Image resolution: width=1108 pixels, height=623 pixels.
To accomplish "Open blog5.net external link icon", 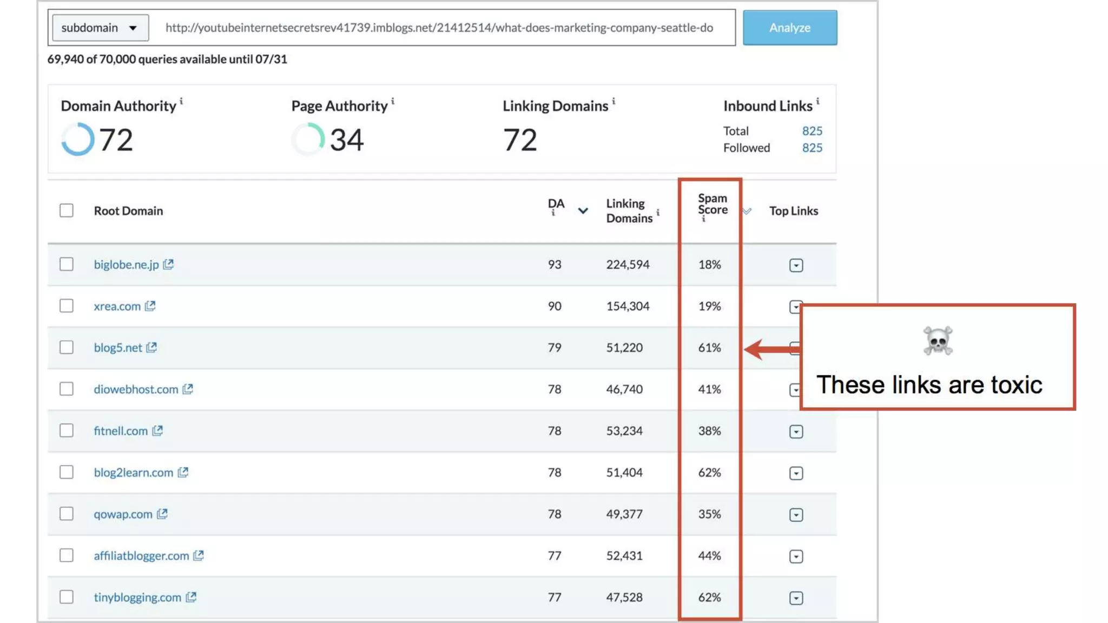I will tap(151, 347).
